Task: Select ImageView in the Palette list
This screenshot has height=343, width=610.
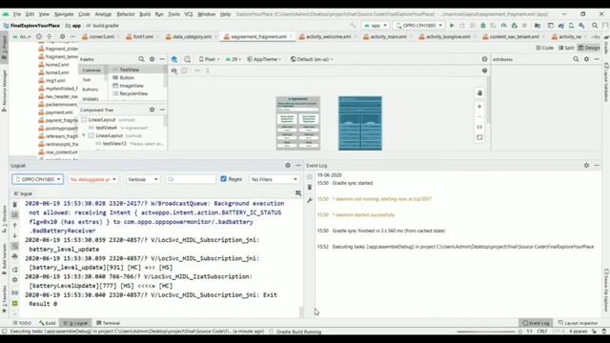Action: coord(132,86)
